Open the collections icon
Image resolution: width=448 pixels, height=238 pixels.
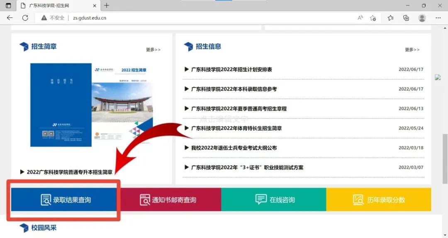point(406,18)
